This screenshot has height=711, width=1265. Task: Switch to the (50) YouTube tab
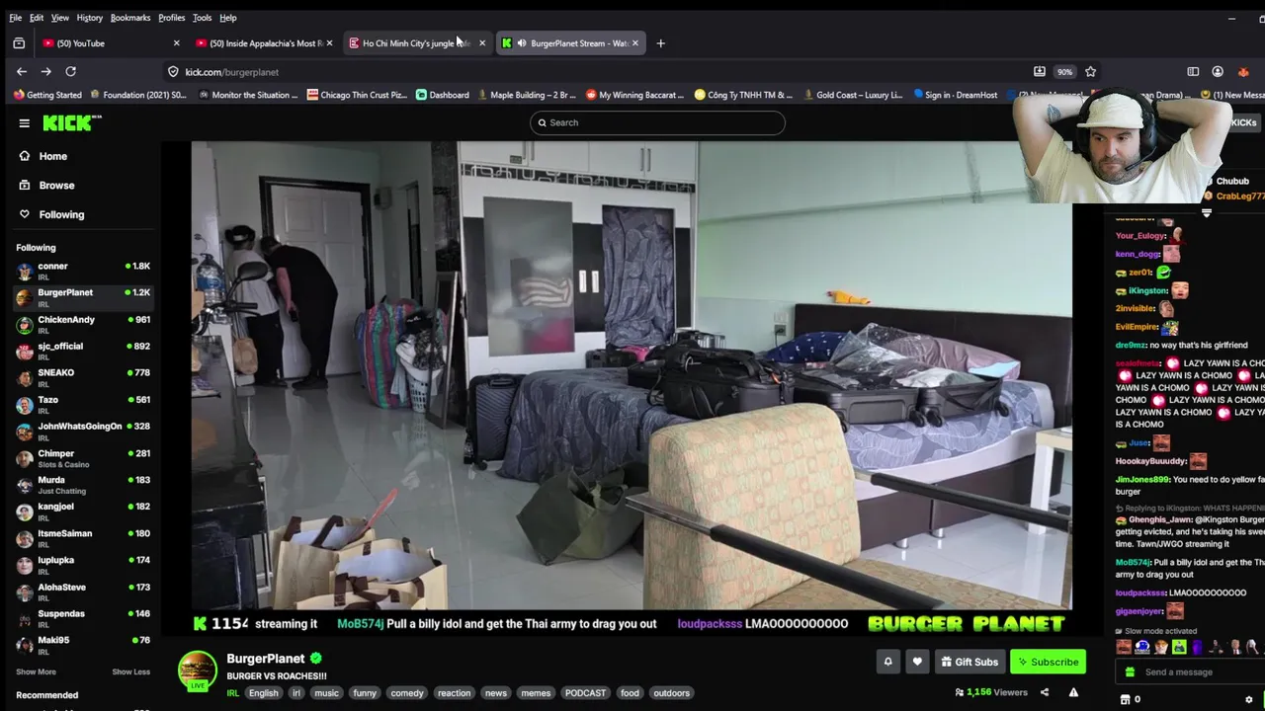click(x=109, y=43)
